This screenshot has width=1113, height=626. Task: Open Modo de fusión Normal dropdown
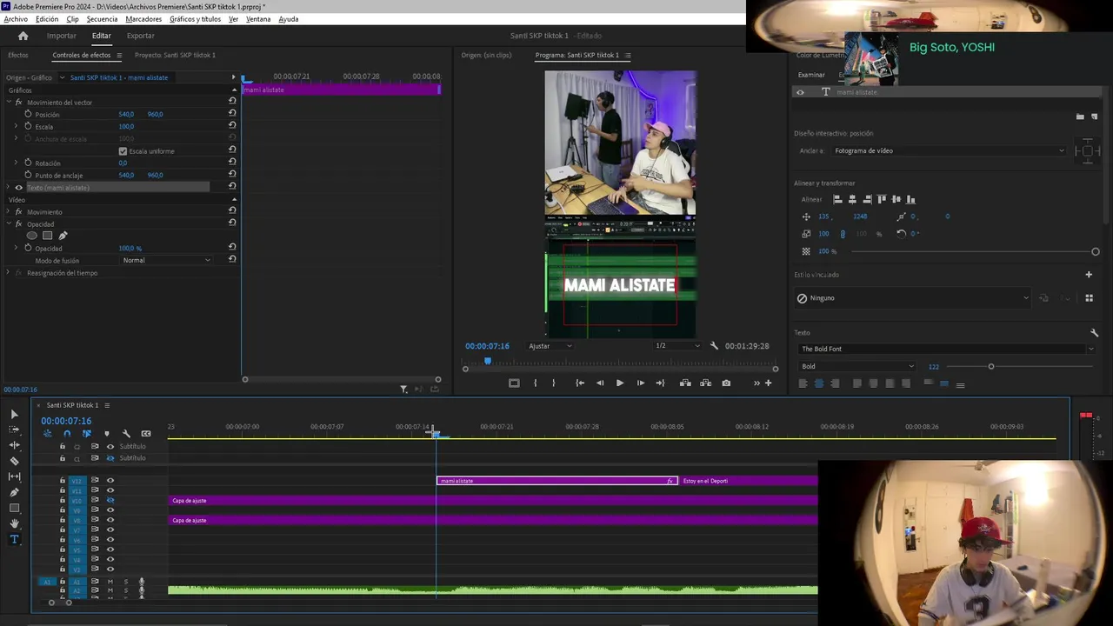[x=166, y=260]
